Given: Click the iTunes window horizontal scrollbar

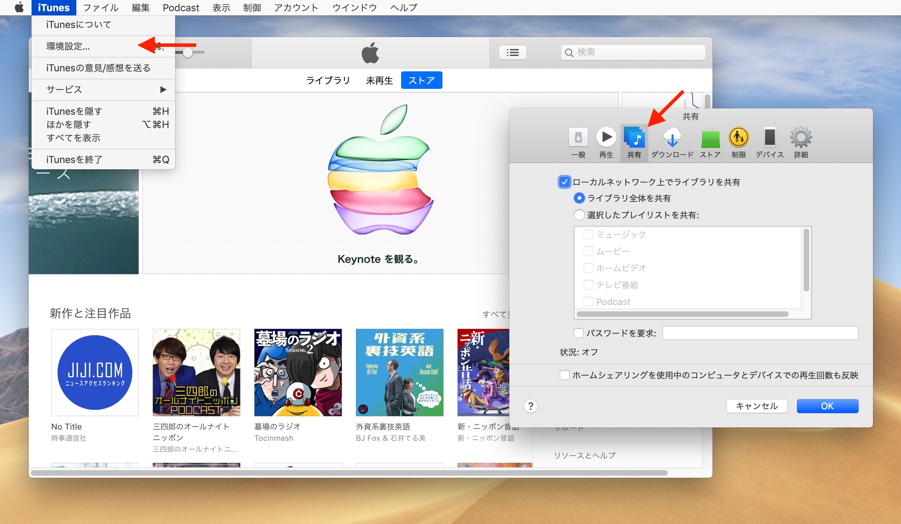Looking at the screenshot, I should click(x=349, y=473).
